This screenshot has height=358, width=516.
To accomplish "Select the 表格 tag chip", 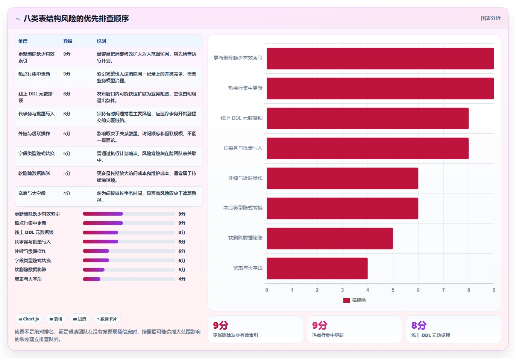I will click(56, 319).
